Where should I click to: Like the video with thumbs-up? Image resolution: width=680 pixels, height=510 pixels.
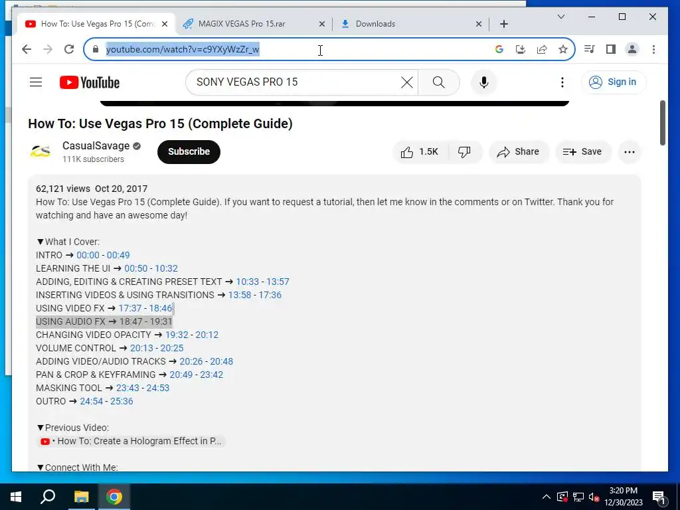pyautogui.click(x=420, y=152)
